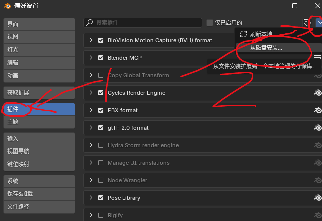Open the 系统 preferences section
Viewport: 322px width, 221px height.
click(39, 181)
